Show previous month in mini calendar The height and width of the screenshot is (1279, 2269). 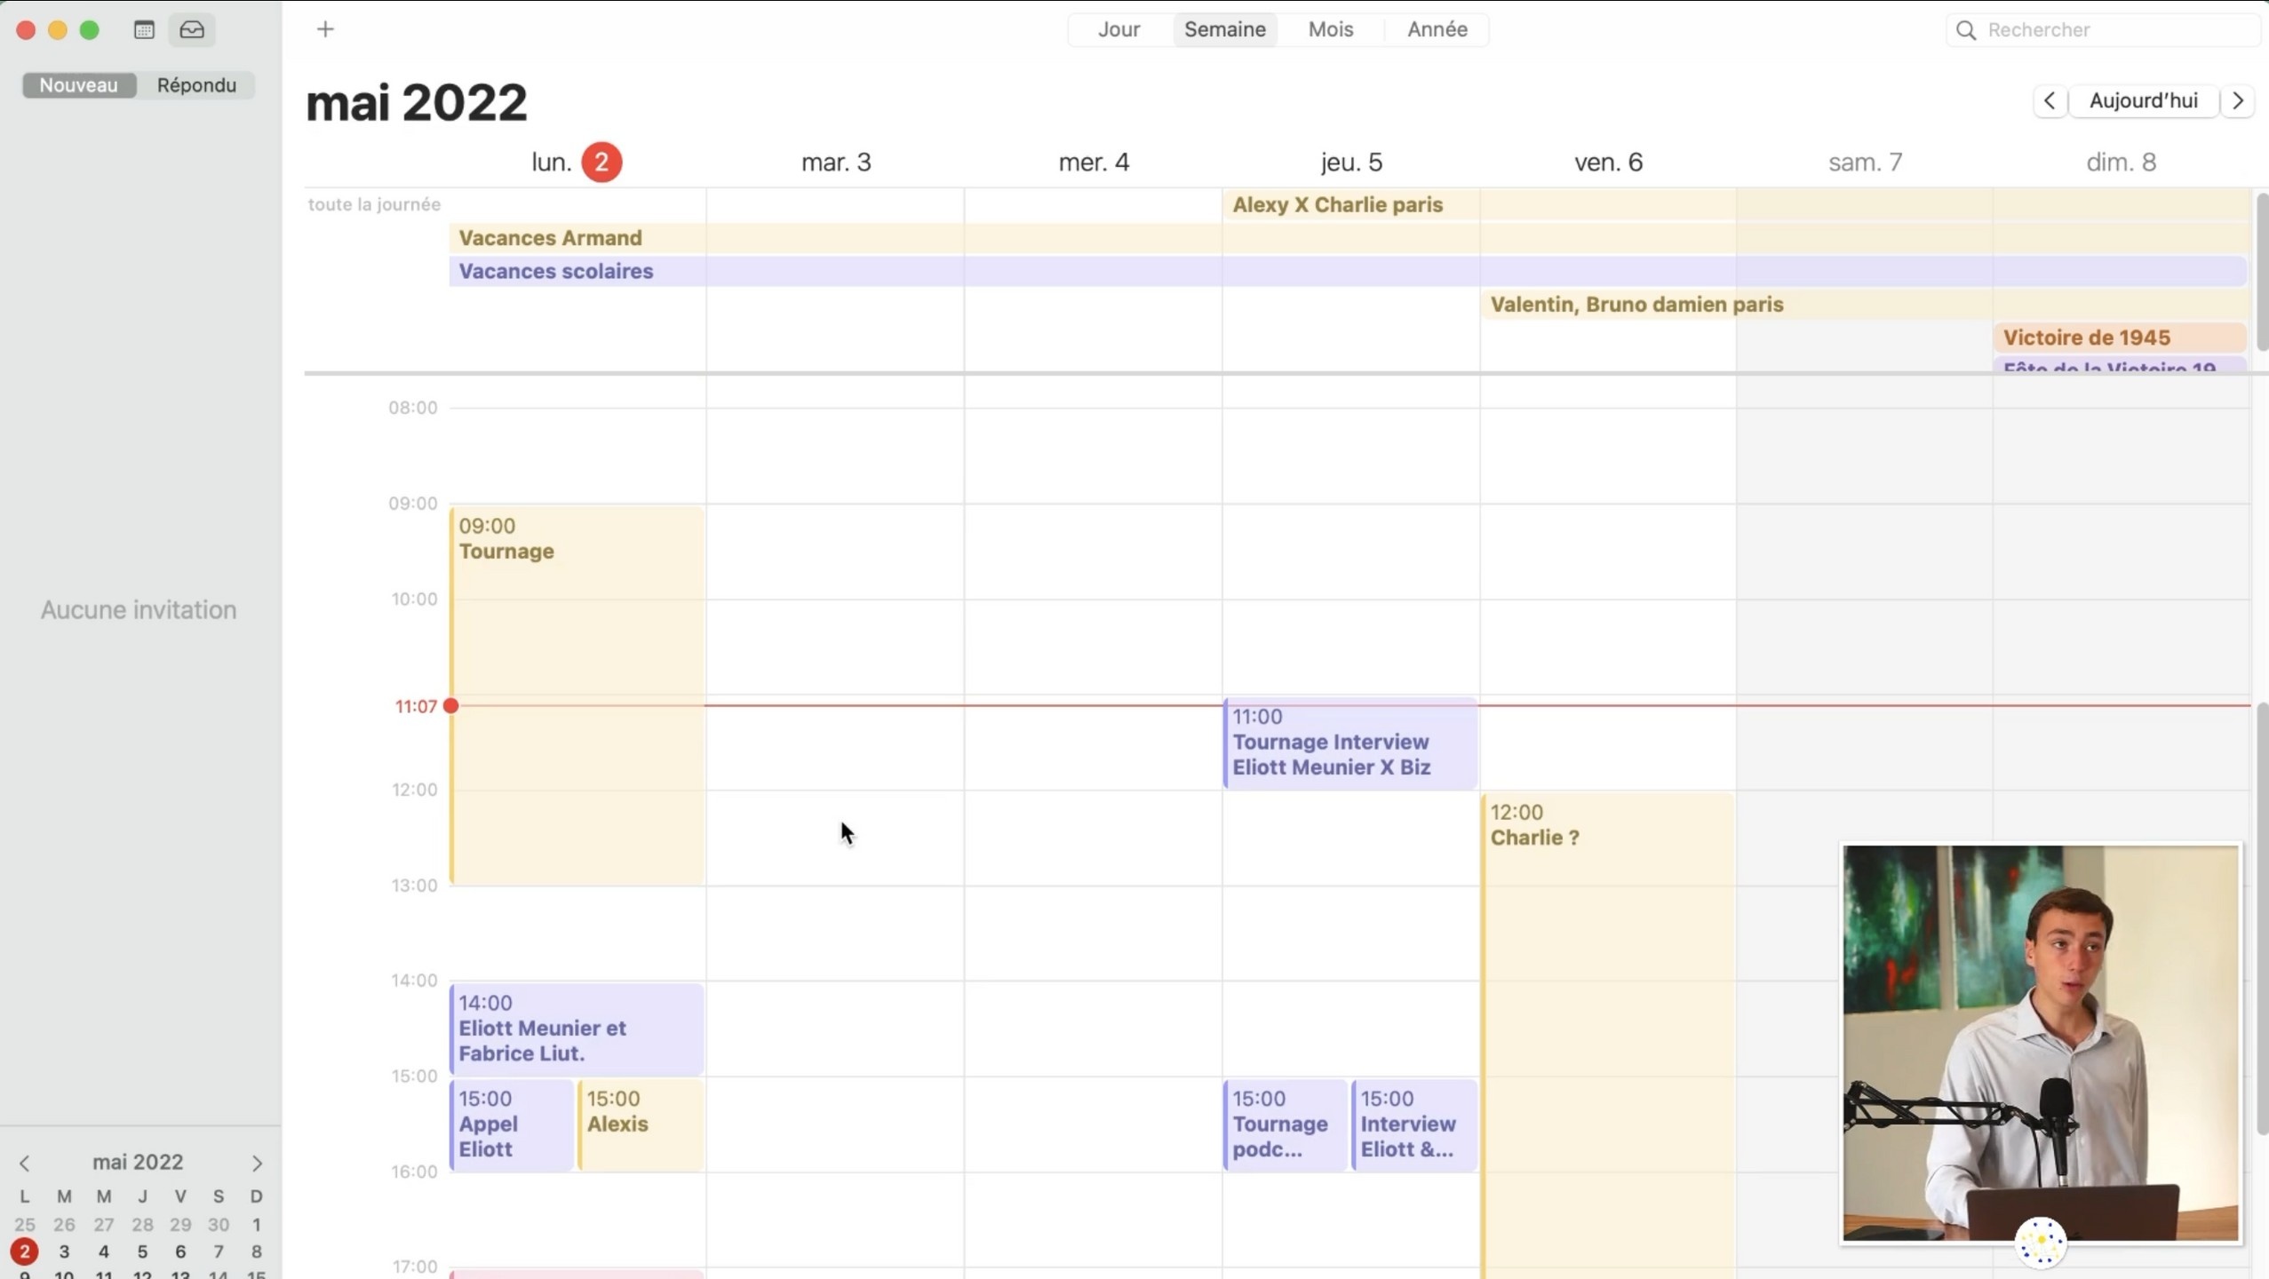point(25,1163)
